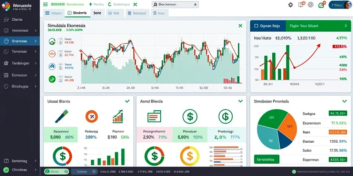Open the edit icon with red badge
Image resolution: width=353 pixels, height=176 pixels.
322,4
